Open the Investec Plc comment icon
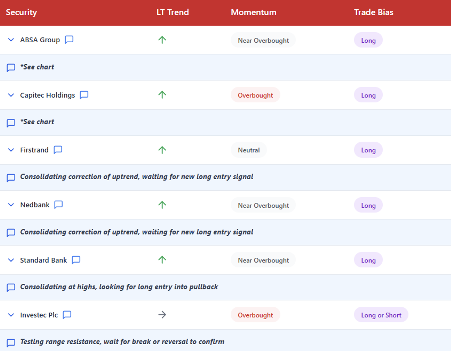 click(67, 315)
